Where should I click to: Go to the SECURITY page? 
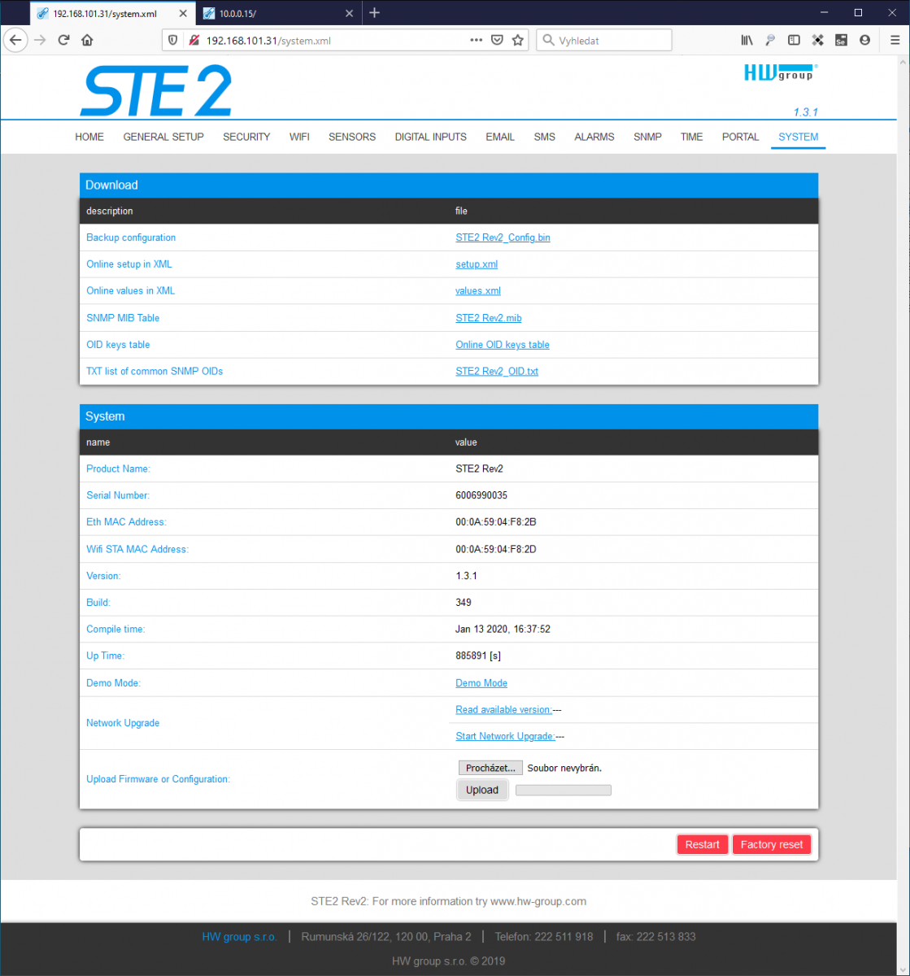[246, 137]
